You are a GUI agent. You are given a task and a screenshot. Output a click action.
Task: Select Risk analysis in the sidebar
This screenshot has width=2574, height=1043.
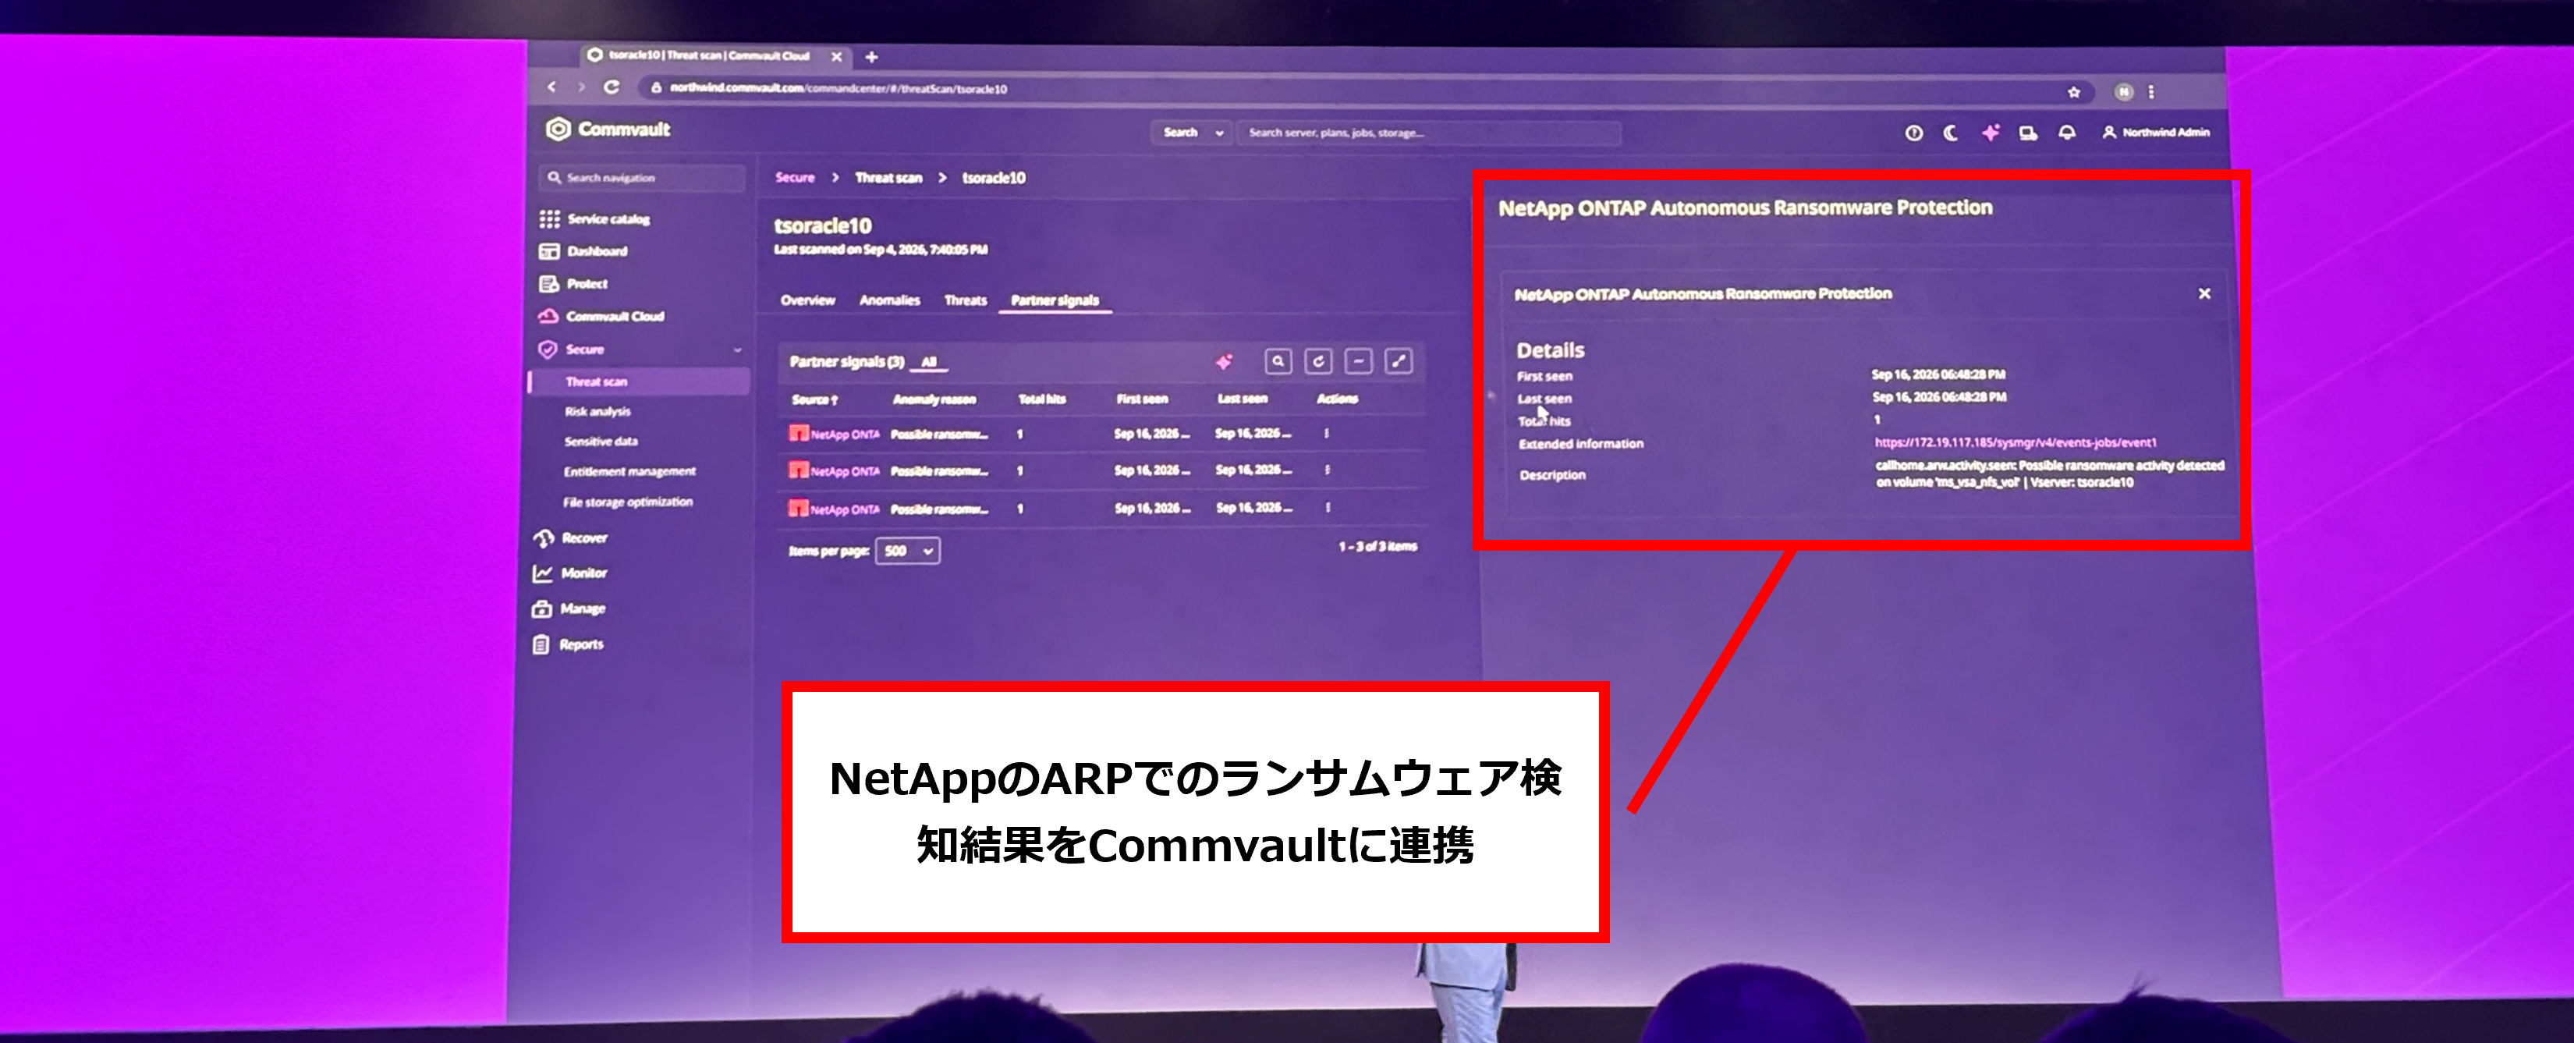pyautogui.click(x=597, y=412)
